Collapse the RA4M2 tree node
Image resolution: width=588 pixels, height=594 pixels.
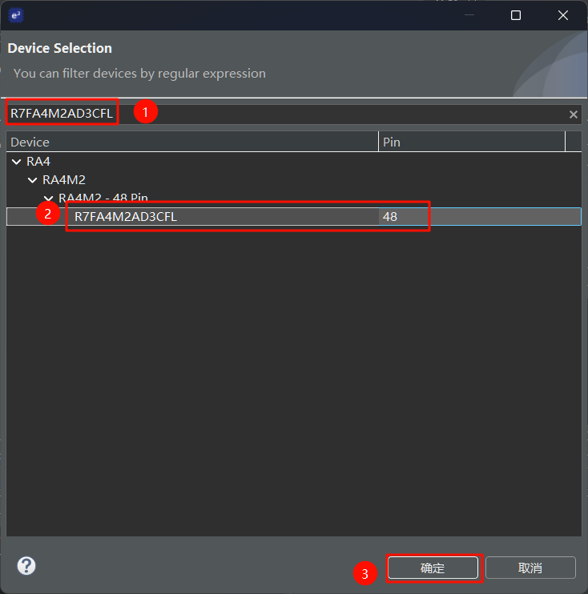[33, 180]
